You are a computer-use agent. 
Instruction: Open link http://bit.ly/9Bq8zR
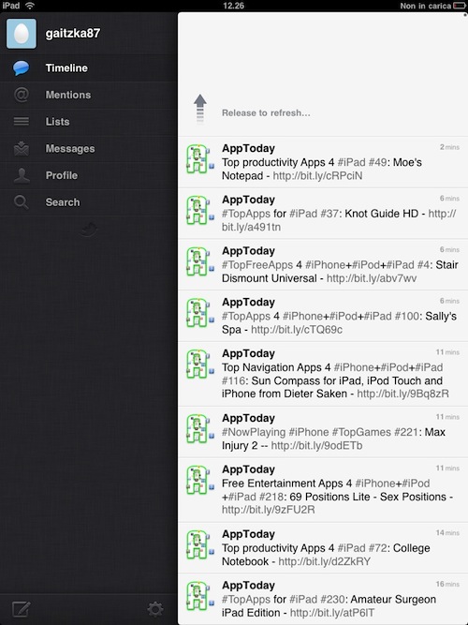[402, 394]
